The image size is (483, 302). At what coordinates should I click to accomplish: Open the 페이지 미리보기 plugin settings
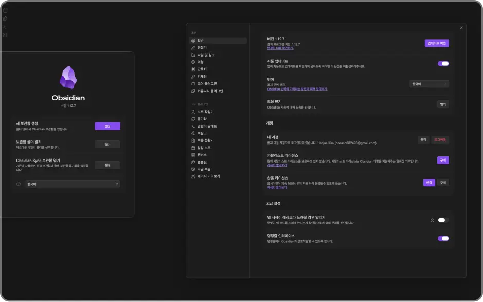coord(218,176)
